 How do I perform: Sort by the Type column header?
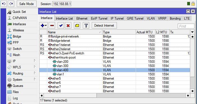(x=119, y=32)
